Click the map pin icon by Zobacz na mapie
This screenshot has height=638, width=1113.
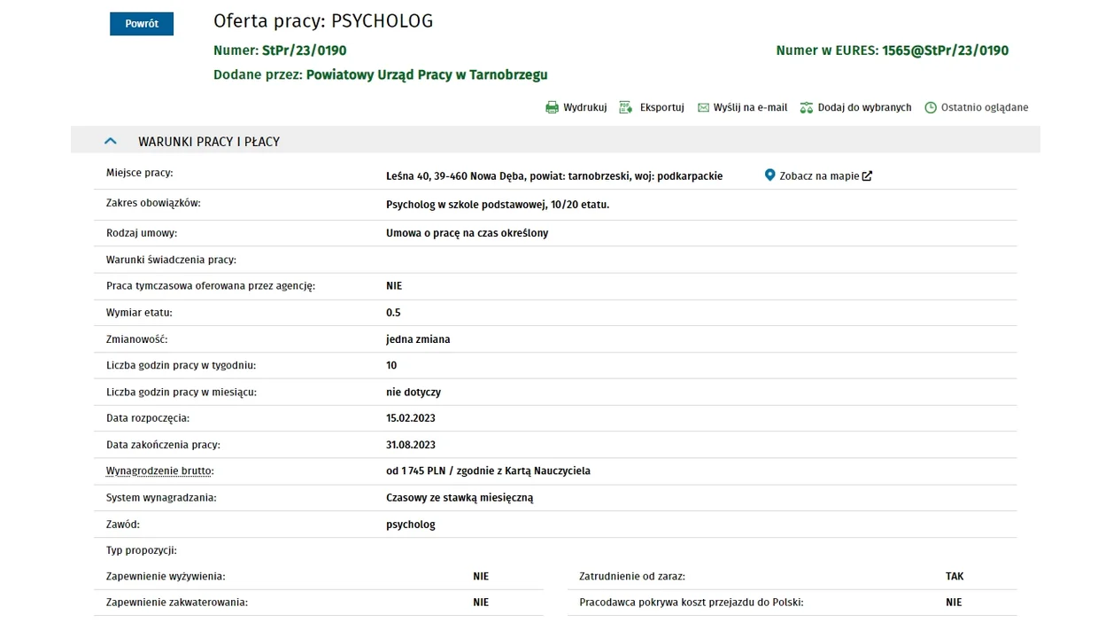769,175
